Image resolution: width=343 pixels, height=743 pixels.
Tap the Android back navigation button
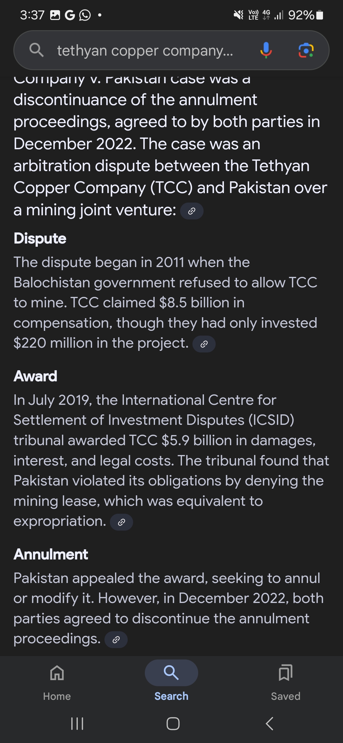pos(269,724)
